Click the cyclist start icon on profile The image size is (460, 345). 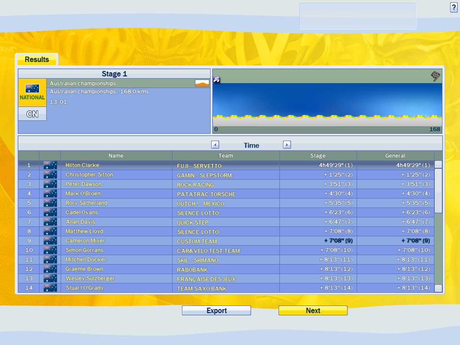[x=217, y=80]
